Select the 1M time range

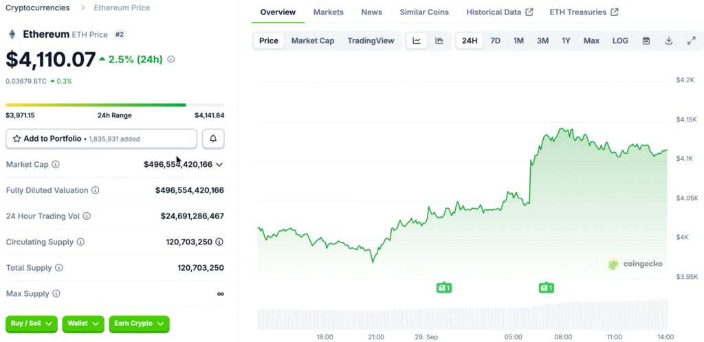[518, 41]
